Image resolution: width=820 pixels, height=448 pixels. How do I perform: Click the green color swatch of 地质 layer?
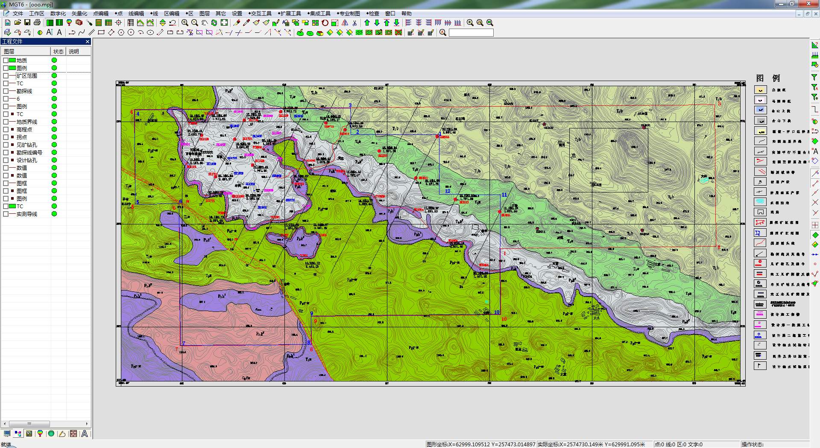pyautogui.click(x=12, y=61)
